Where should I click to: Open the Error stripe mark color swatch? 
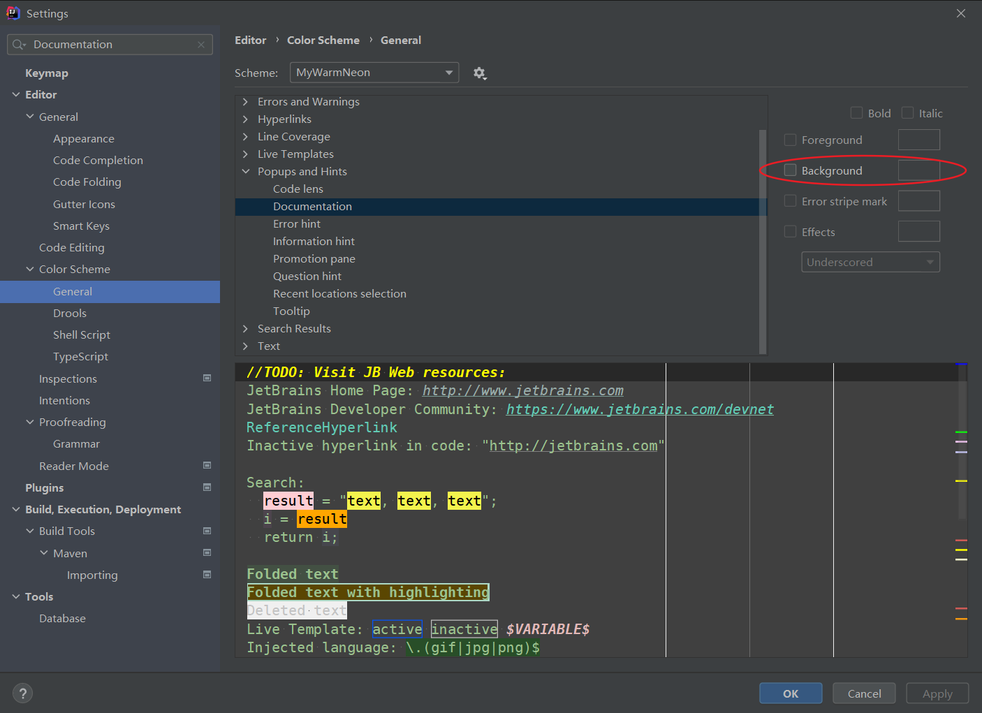pos(918,201)
